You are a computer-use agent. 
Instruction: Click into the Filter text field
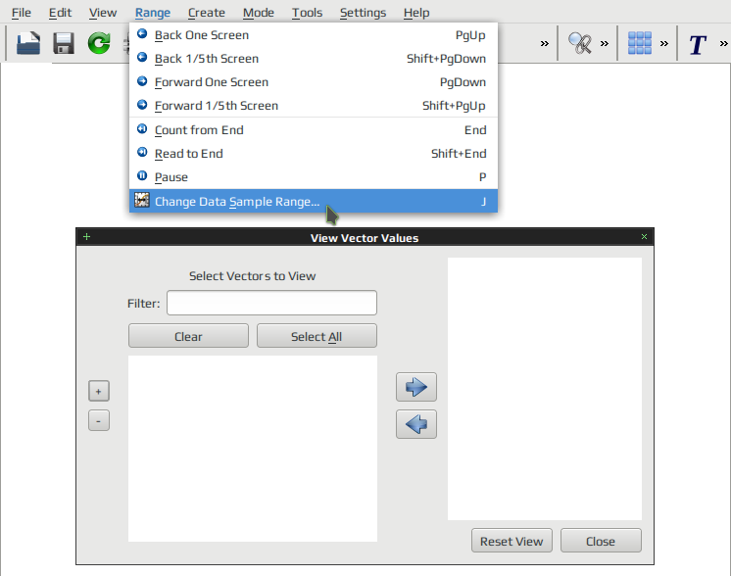click(x=271, y=303)
